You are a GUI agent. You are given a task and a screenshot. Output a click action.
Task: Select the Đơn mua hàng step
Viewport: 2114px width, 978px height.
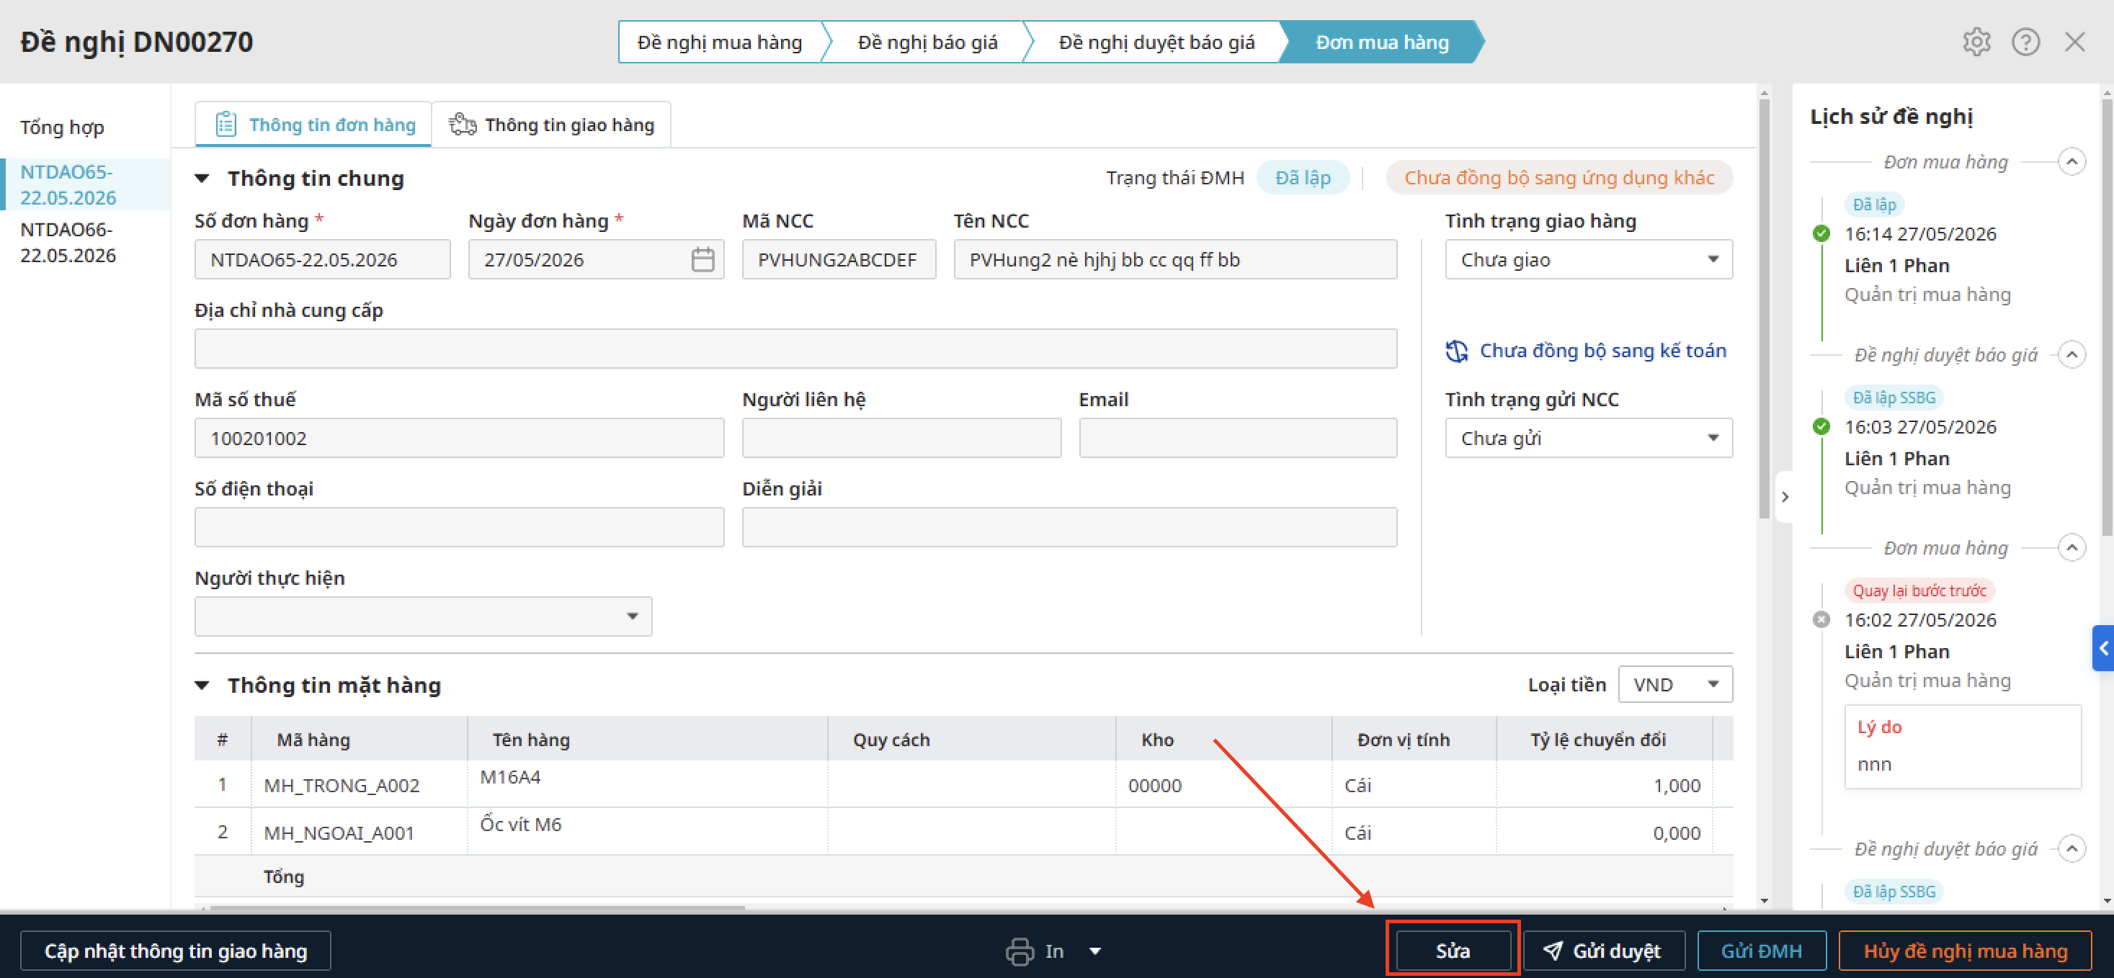pyautogui.click(x=1382, y=42)
